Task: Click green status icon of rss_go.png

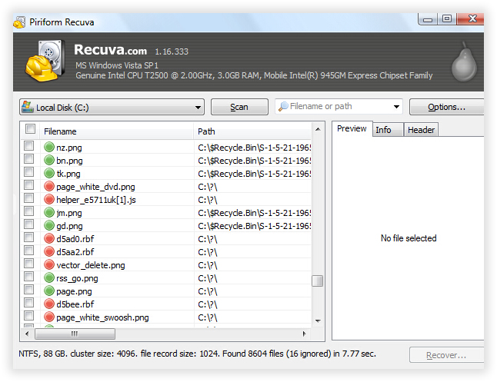Action: (x=49, y=277)
